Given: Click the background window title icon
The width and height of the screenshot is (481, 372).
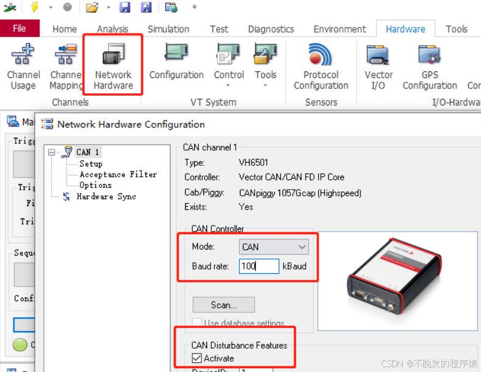Looking at the screenshot, I should (13, 121).
